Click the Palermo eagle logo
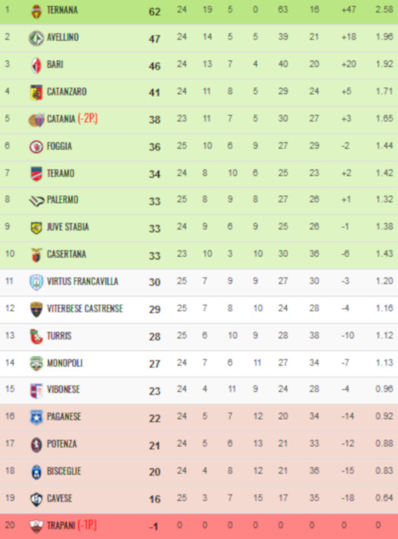The image size is (398, 539). (x=36, y=200)
